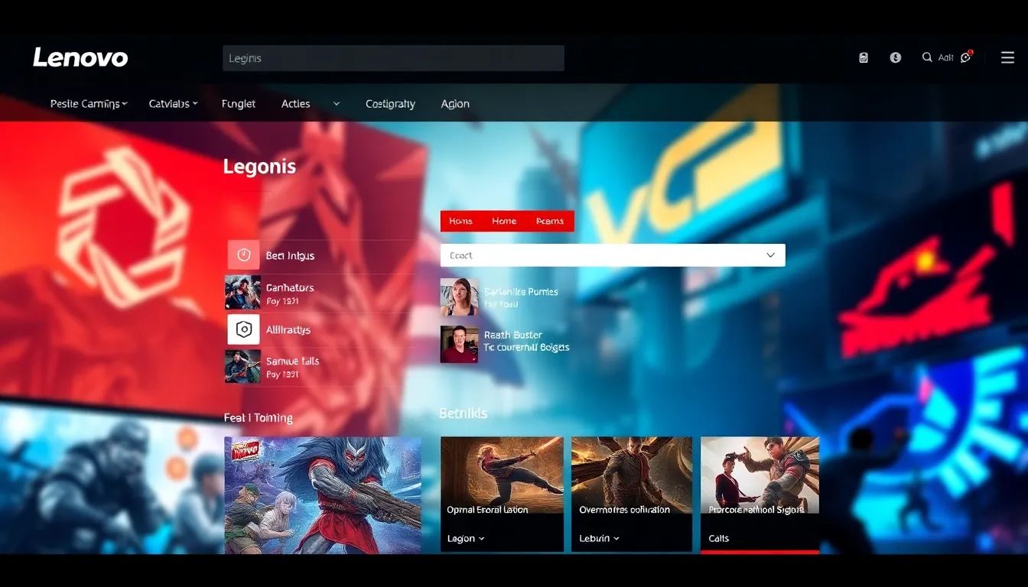Click the clipboard icon in the header
This screenshot has width=1028, height=587.
[x=864, y=57]
